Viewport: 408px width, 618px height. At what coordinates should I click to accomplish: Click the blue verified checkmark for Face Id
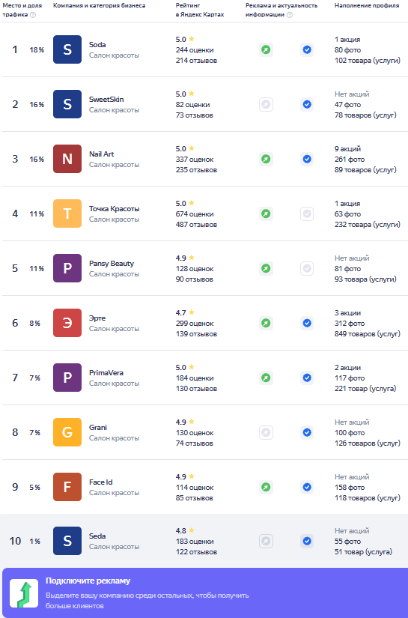pos(307,487)
